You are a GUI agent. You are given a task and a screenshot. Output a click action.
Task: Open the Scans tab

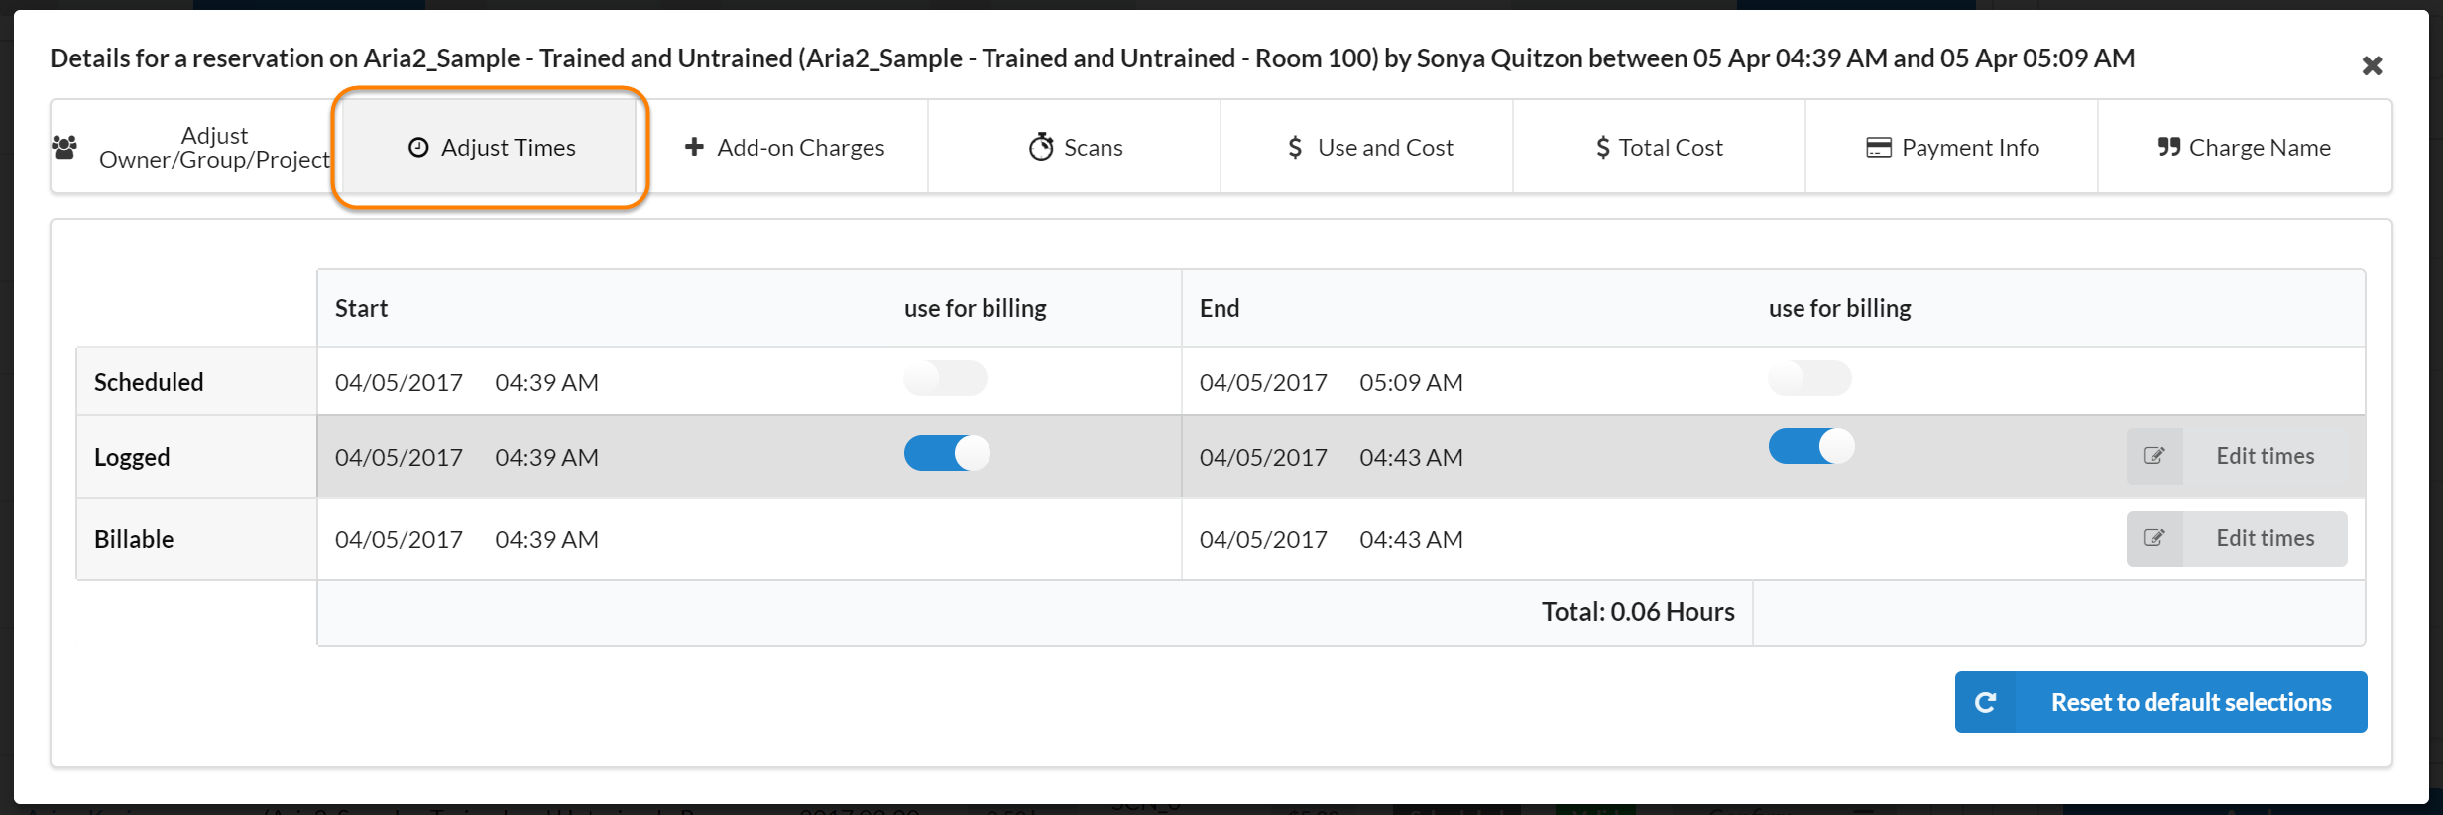click(x=1075, y=147)
